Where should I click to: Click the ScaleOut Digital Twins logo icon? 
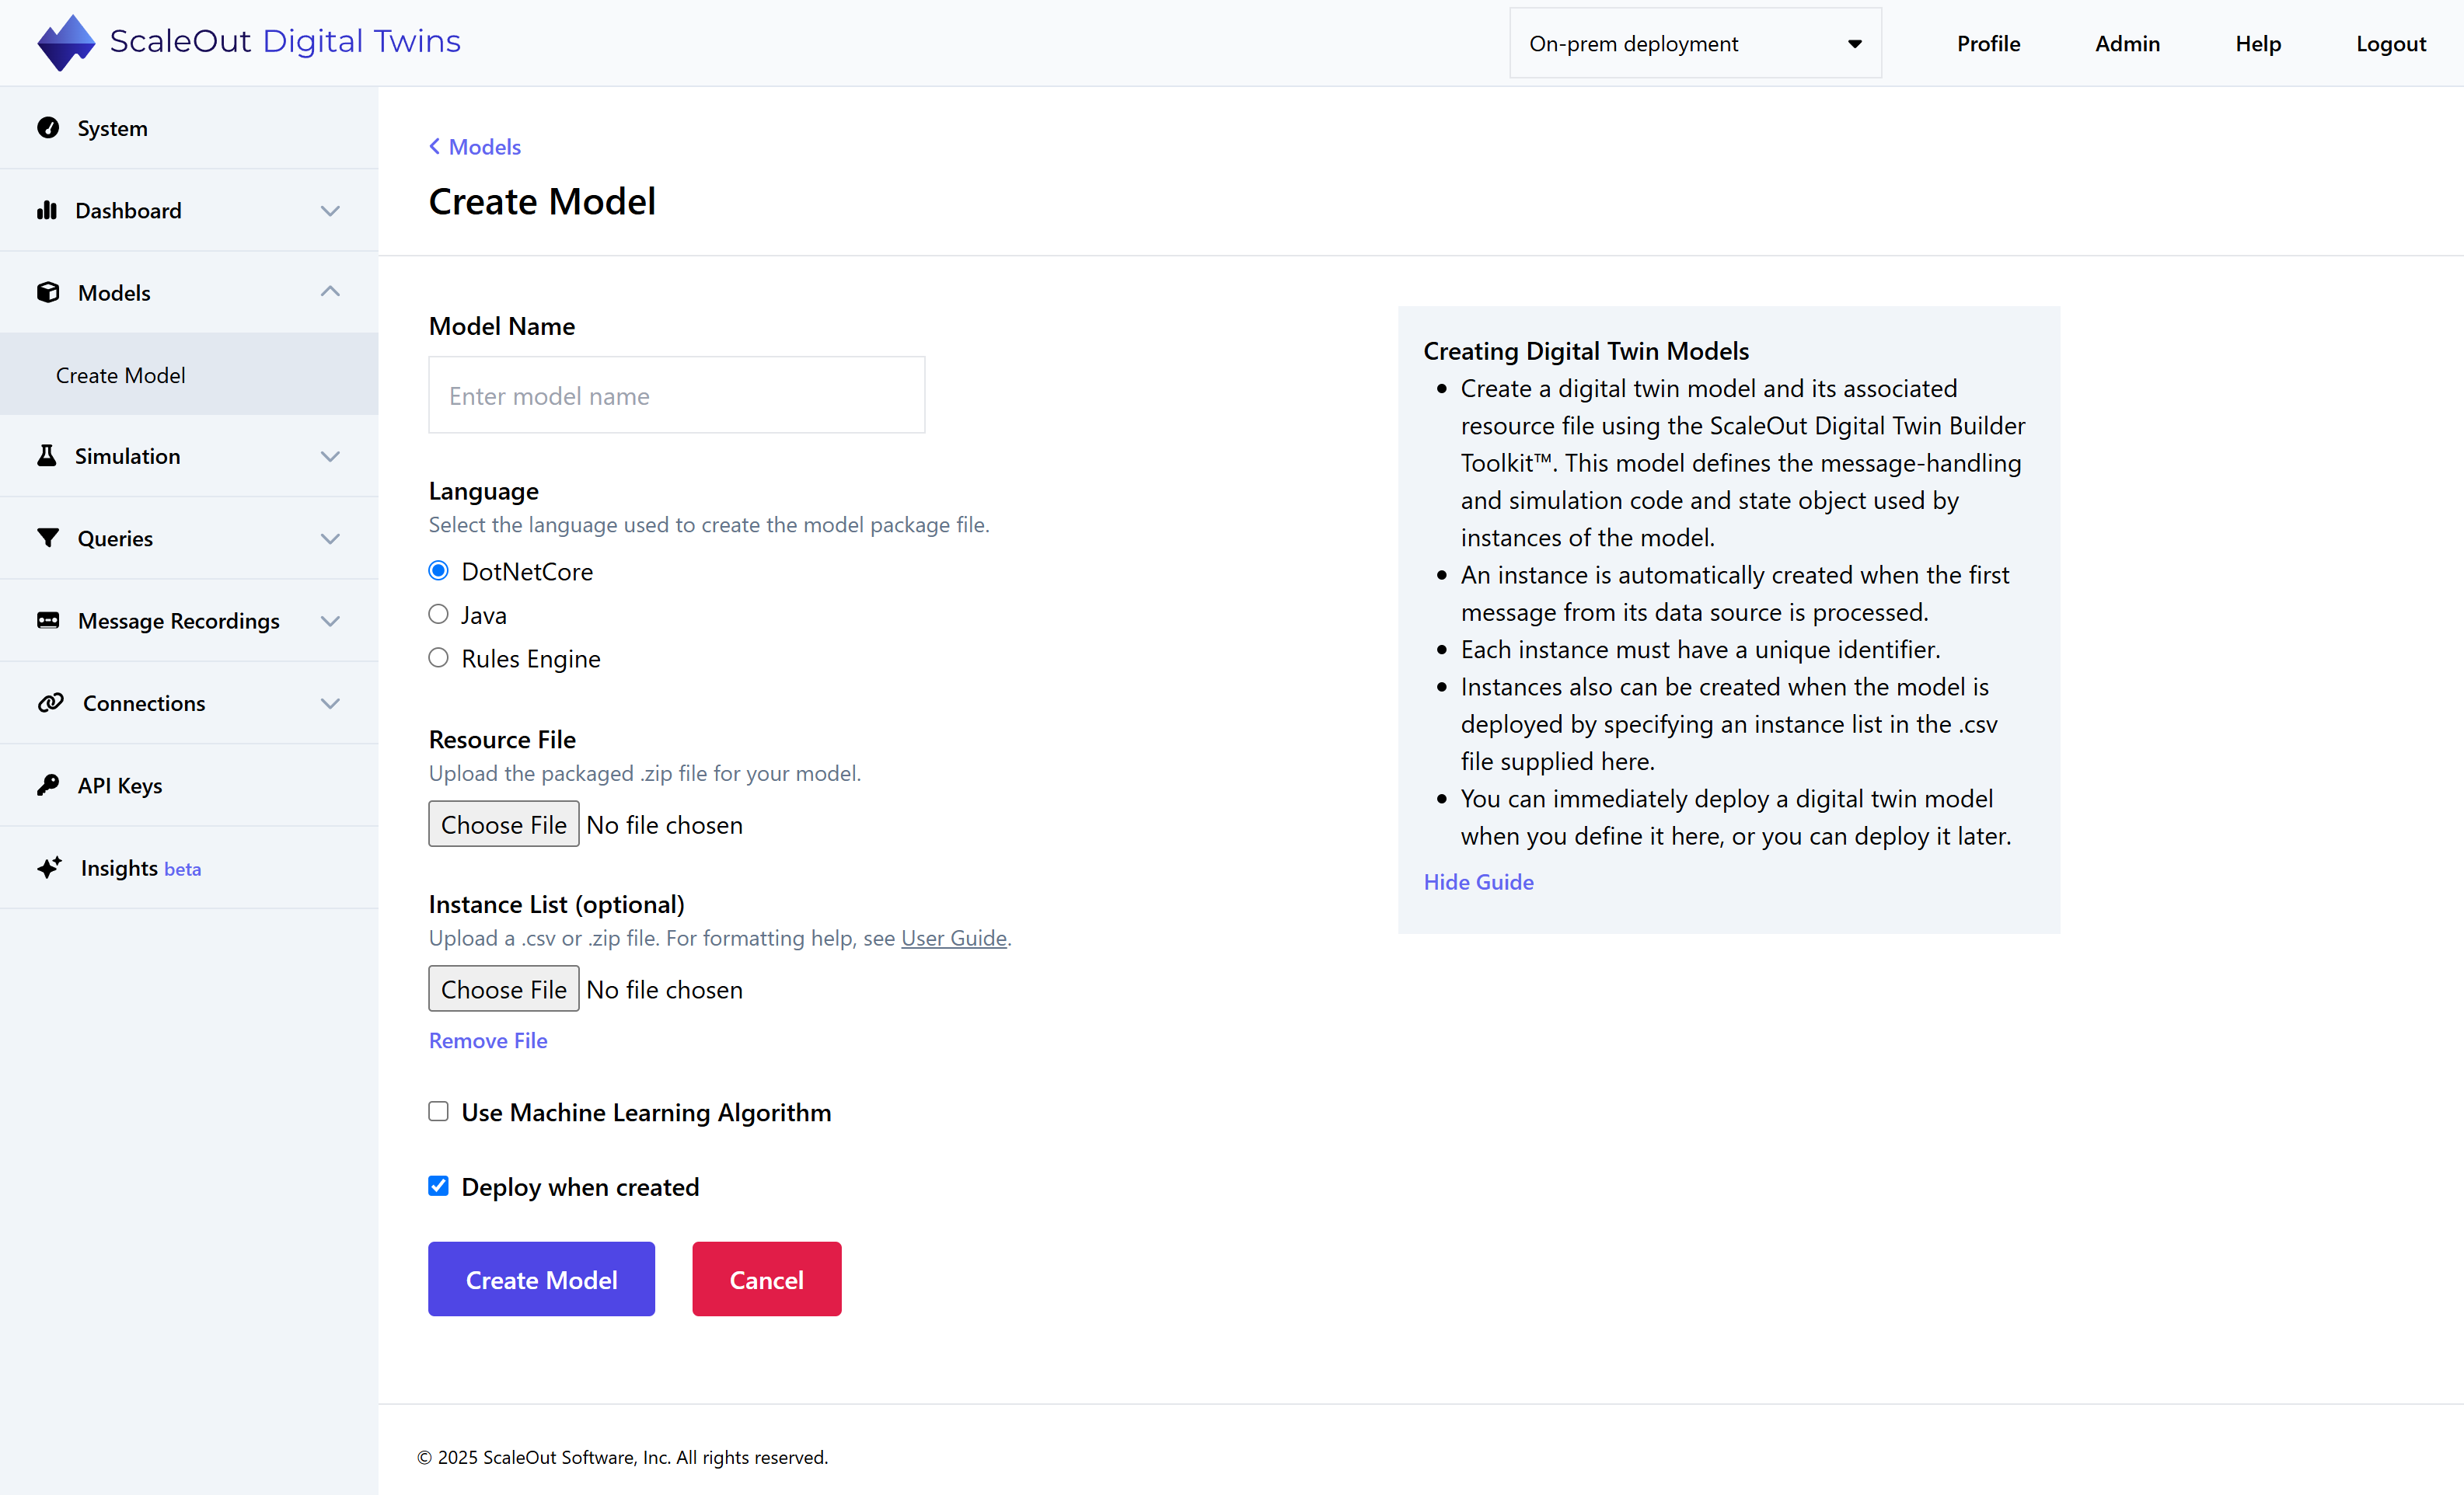click(x=66, y=42)
